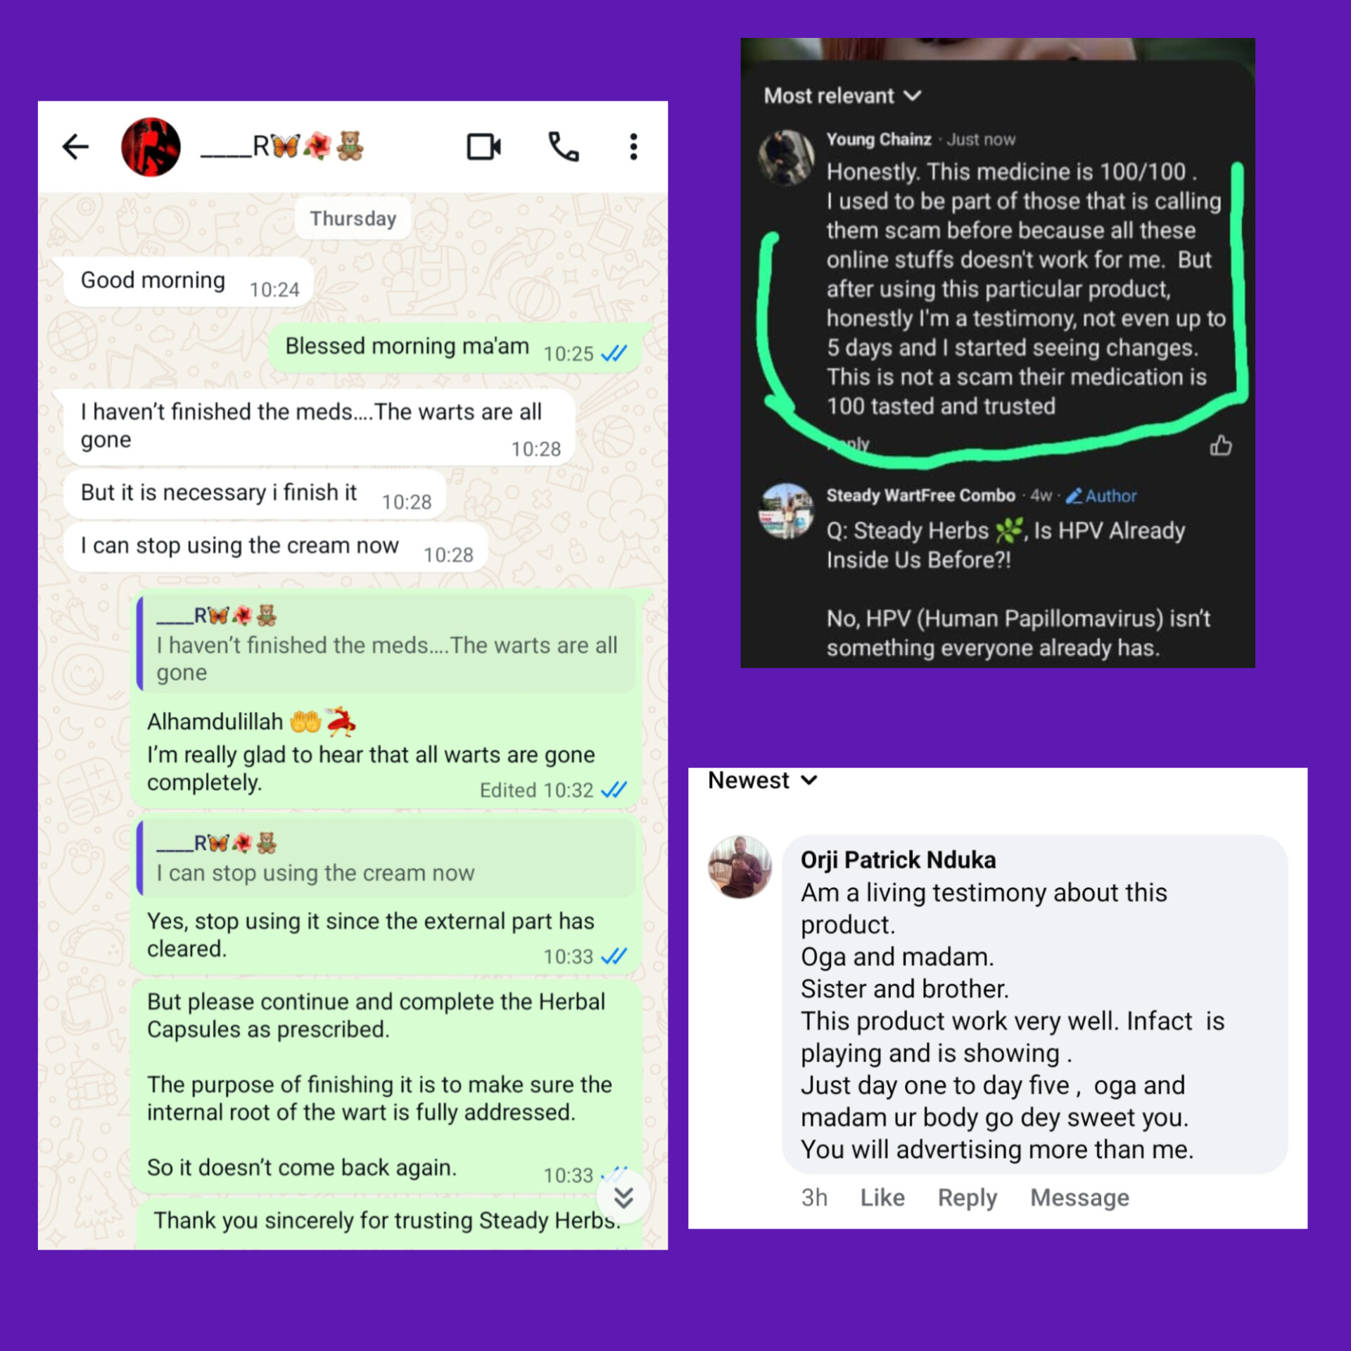Viewport: 1351px width, 1351px height.
Task: Tap the back arrow in chat header
Action: pos(75,147)
